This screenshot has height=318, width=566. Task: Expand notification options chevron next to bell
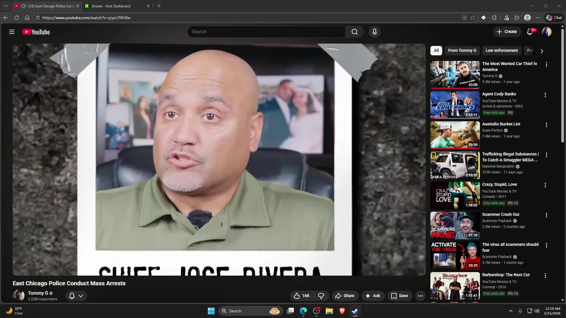(x=80, y=296)
